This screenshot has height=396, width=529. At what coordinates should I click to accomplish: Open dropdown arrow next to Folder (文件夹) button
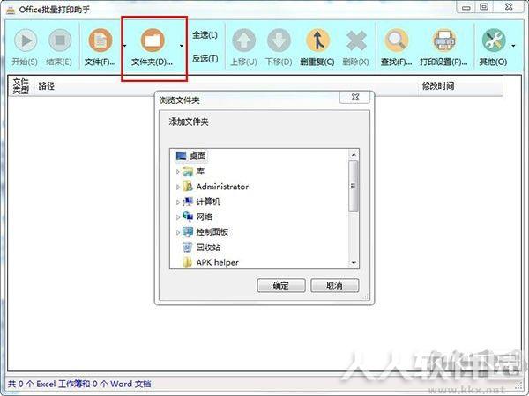(182, 46)
